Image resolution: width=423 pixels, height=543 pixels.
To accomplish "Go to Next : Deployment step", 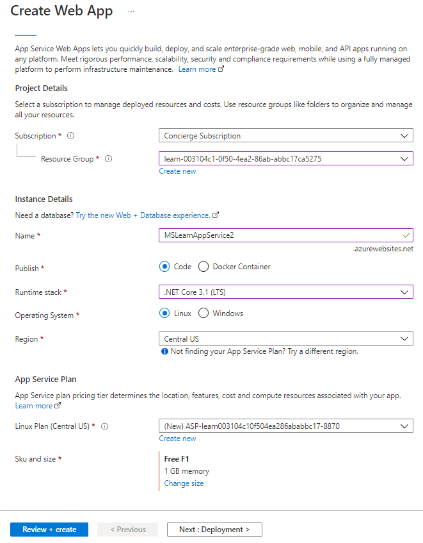I will [x=214, y=530].
